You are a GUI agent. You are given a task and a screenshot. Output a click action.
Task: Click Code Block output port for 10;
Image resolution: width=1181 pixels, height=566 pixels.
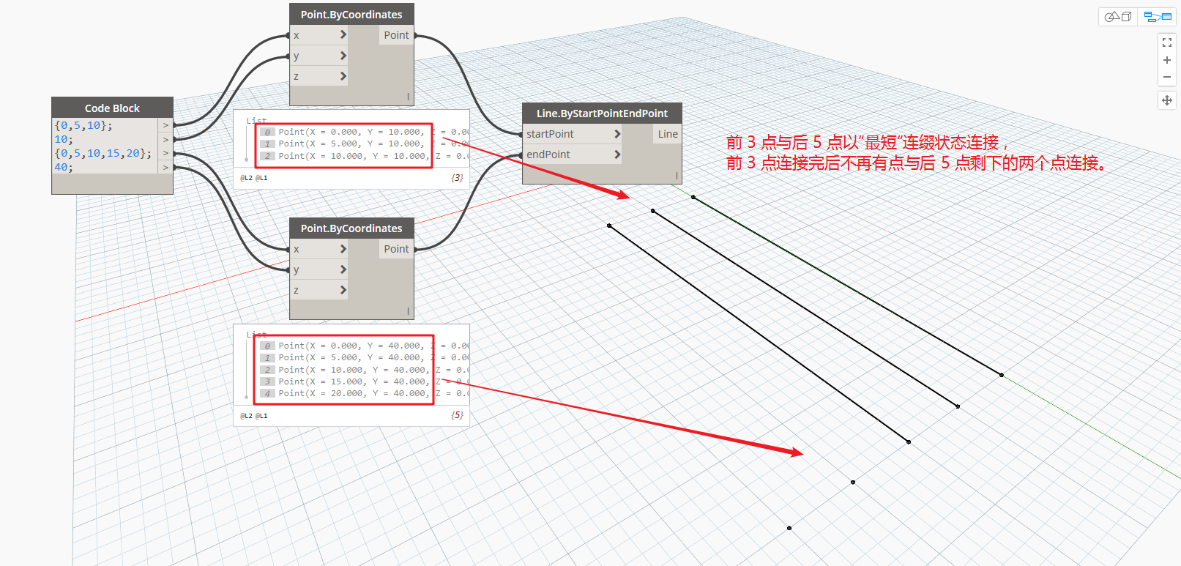(165, 139)
